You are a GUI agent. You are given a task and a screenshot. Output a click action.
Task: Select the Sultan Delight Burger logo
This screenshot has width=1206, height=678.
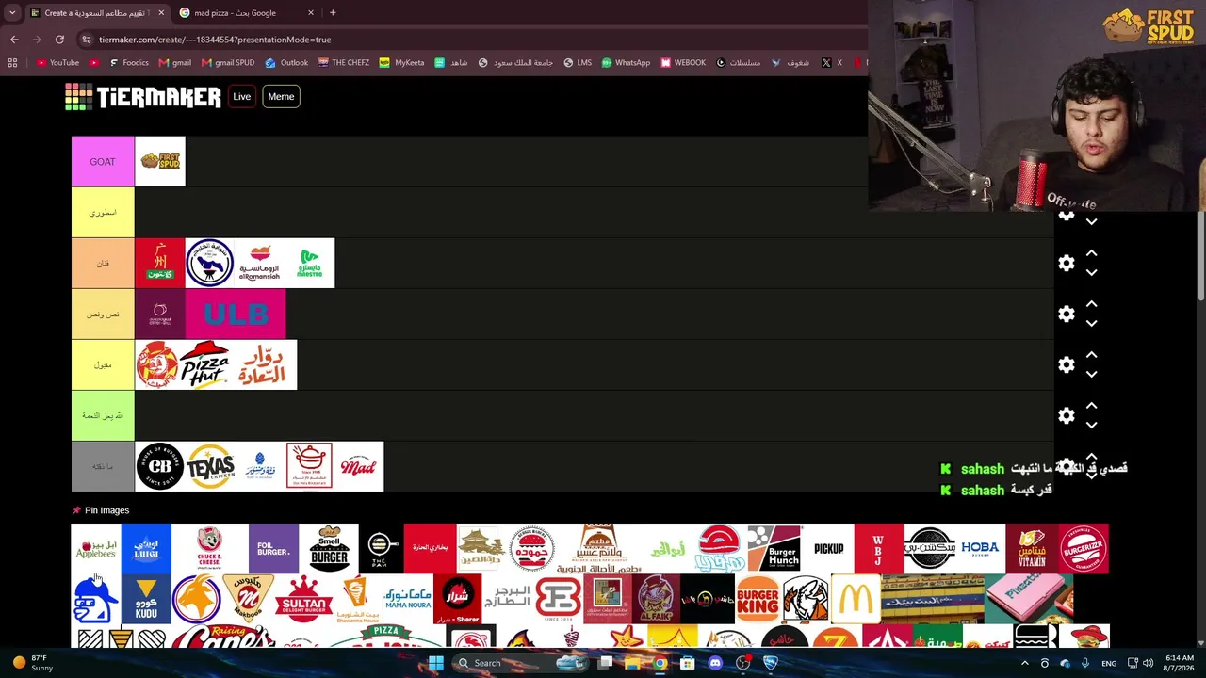pyautogui.click(x=303, y=599)
